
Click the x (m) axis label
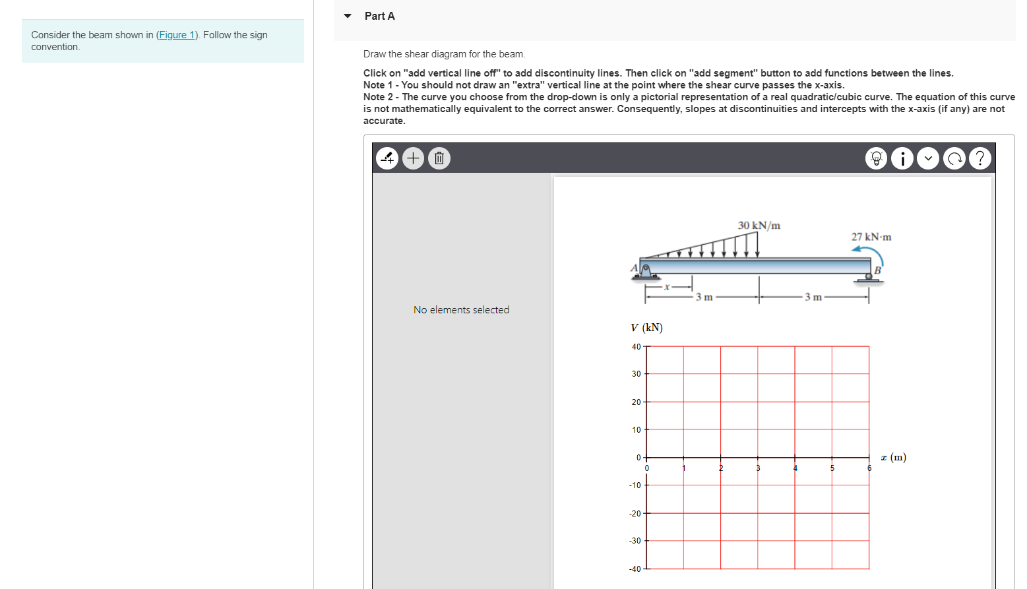tap(893, 457)
